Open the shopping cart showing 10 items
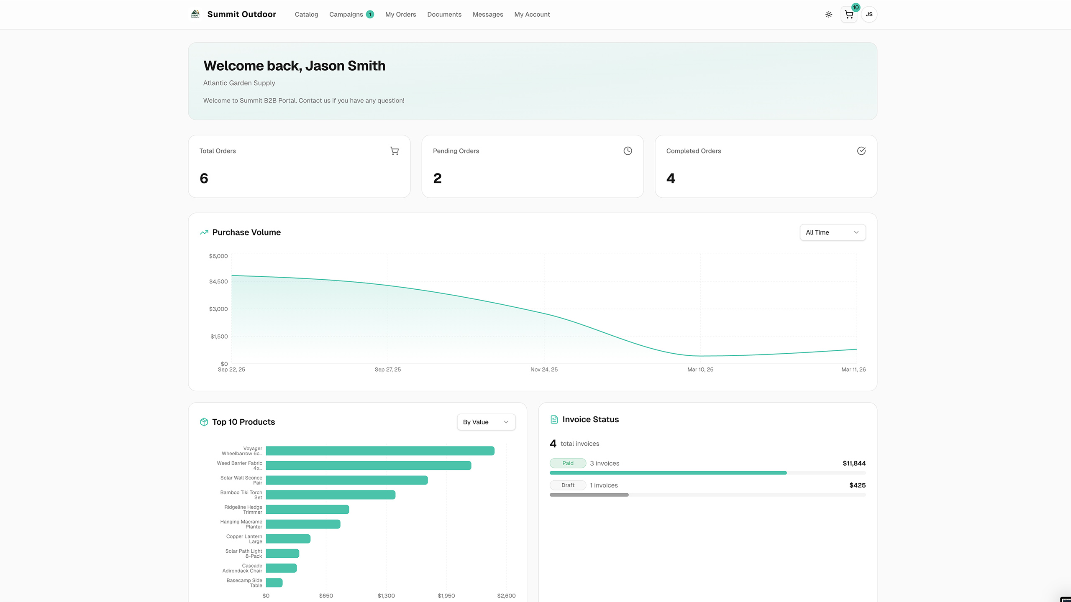The image size is (1071, 602). point(848,14)
